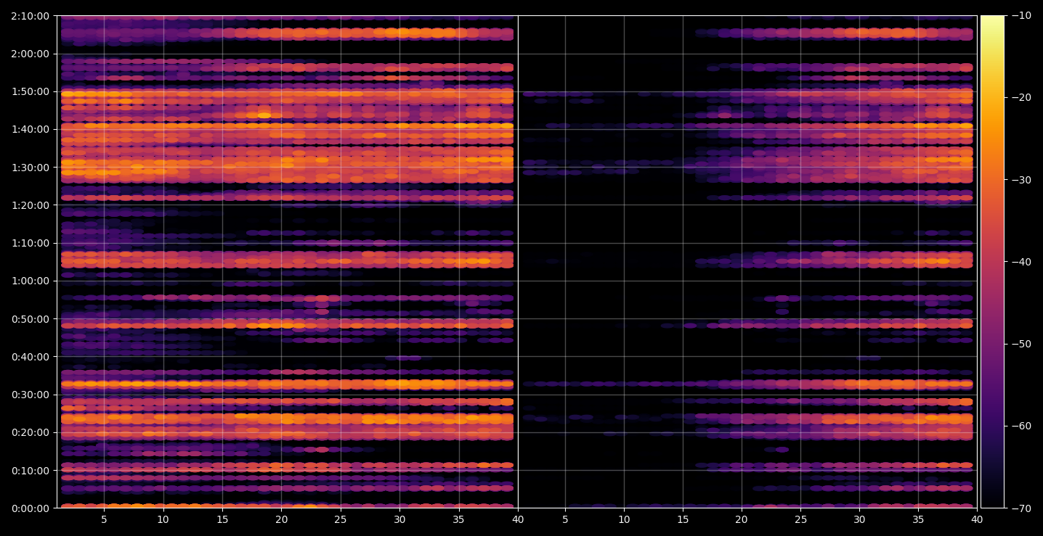The height and width of the screenshot is (536, 1043).
Task: Click the 0:00:00 y-axis tick label
Action: click(30, 508)
